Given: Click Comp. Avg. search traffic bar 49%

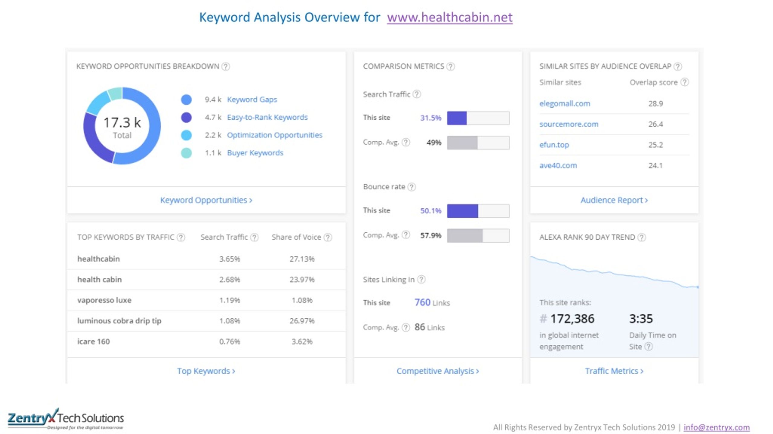Looking at the screenshot, I should (478, 143).
